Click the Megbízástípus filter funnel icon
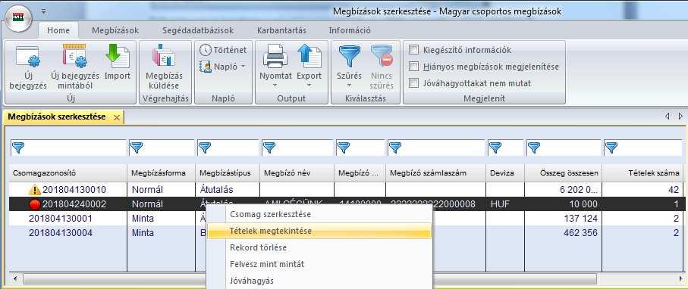The image size is (688, 289). [x=205, y=148]
